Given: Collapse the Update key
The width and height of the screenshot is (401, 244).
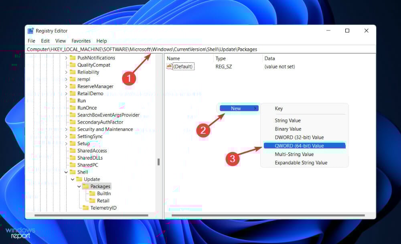Looking at the screenshot, I should pyautogui.click(x=73, y=180).
